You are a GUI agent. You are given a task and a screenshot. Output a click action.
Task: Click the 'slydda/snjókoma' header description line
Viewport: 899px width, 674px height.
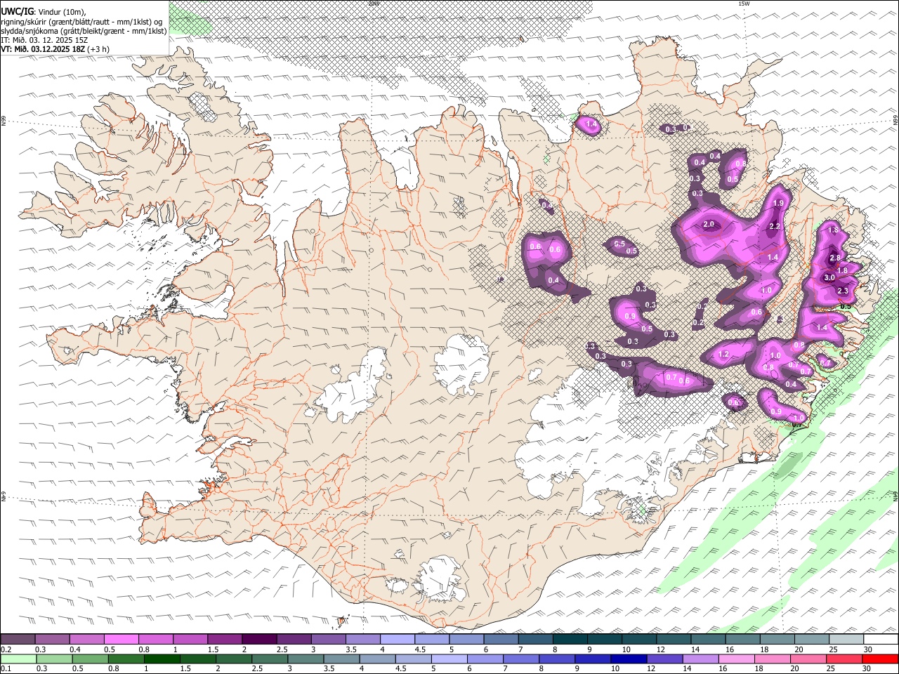click(84, 31)
